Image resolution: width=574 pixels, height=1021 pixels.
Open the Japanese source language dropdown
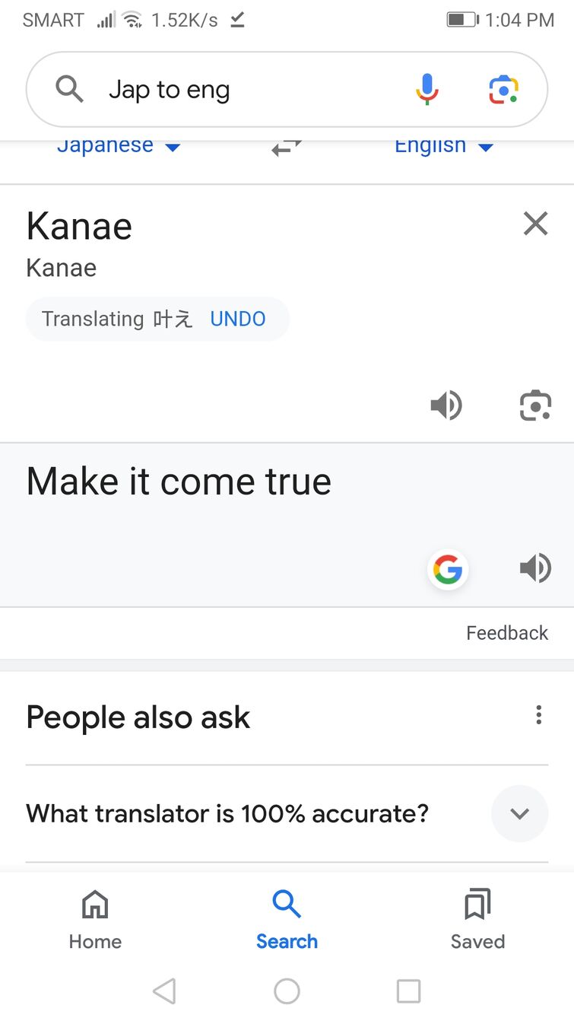tap(119, 146)
